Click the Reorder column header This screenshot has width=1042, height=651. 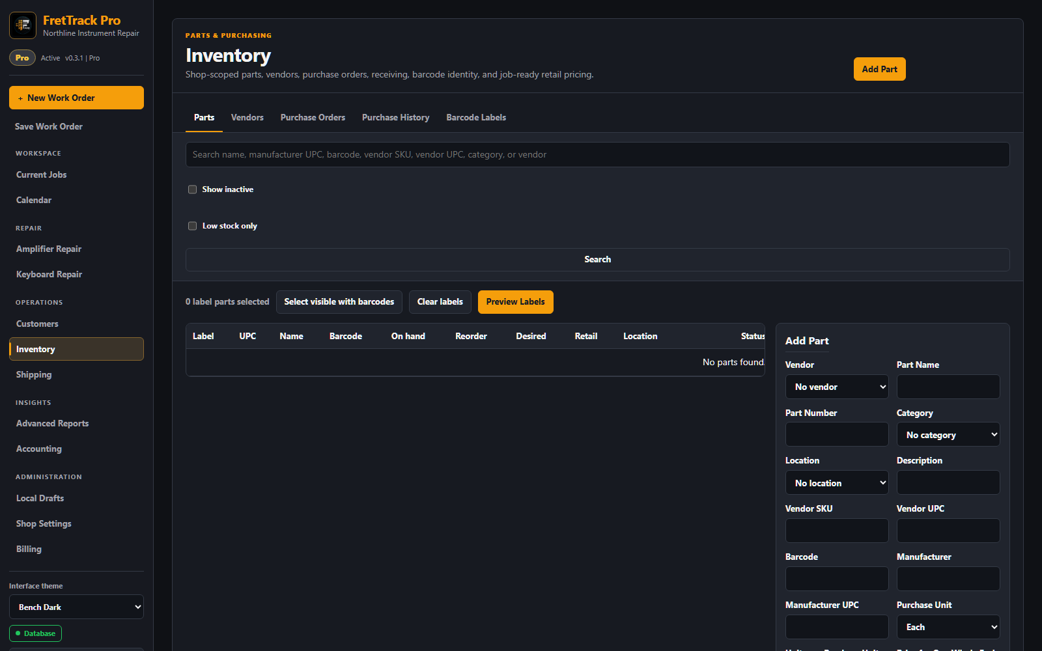[x=471, y=336]
